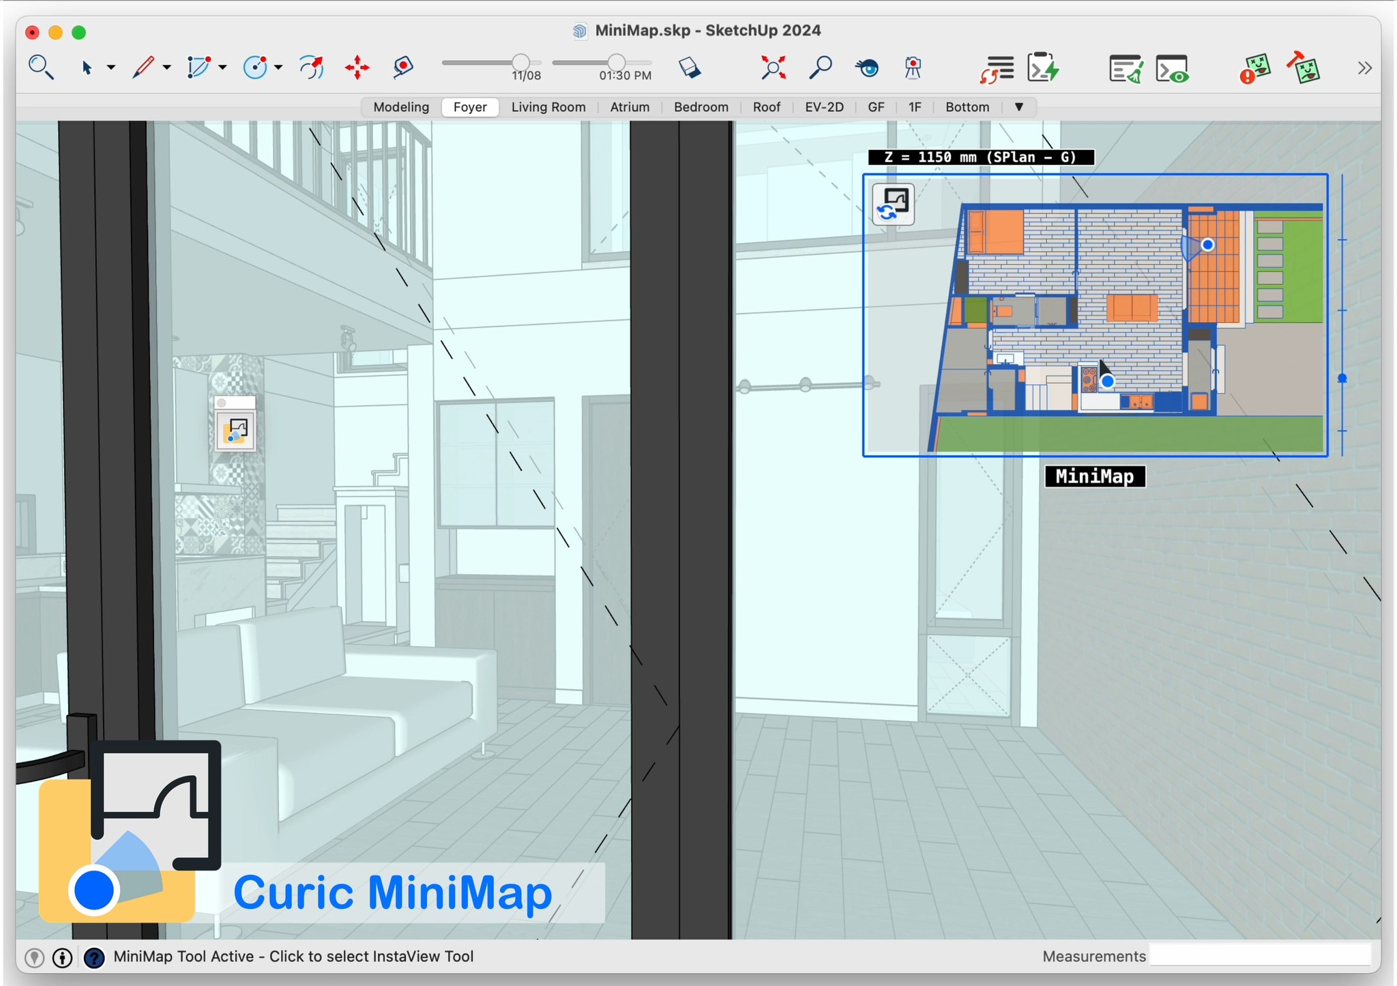This screenshot has width=1397, height=986.
Task: Switch to the 1F scene tab
Action: (915, 107)
